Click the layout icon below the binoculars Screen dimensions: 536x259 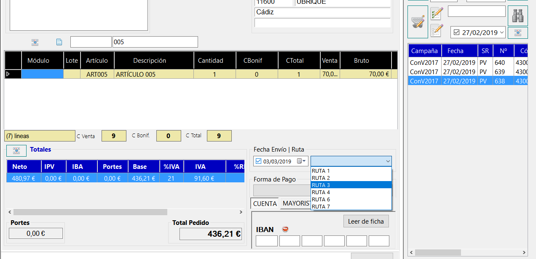(x=517, y=33)
